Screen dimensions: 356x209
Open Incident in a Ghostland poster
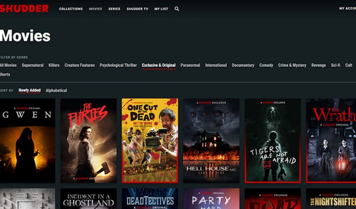pyautogui.click(x=88, y=199)
